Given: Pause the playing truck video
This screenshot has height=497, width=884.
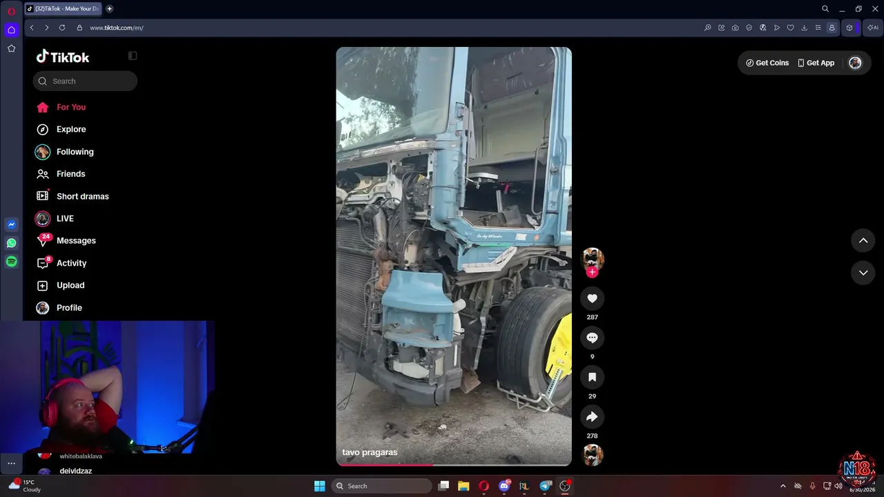Looking at the screenshot, I should tap(454, 255).
